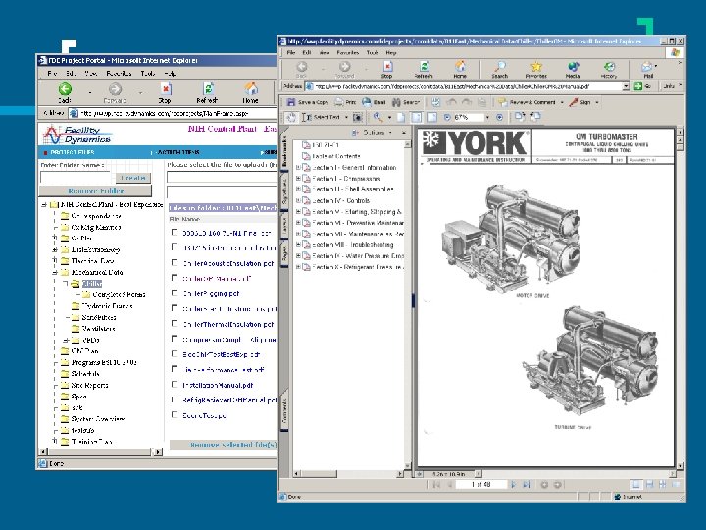The width and height of the screenshot is (706, 530).
Task: Click Back in FDE Project Portal window
Action: [x=65, y=93]
